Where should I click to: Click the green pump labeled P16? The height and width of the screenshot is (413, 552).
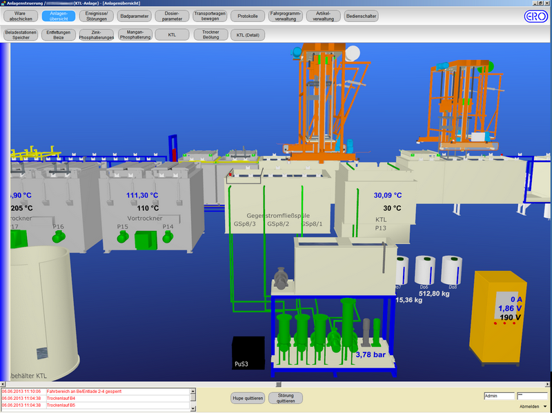59,236
